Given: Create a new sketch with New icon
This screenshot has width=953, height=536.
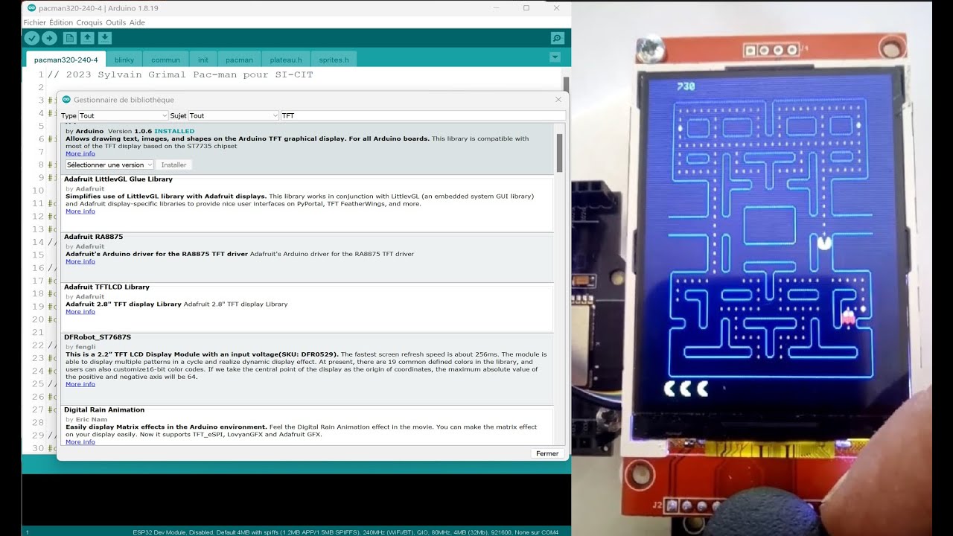Looking at the screenshot, I should [70, 38].
